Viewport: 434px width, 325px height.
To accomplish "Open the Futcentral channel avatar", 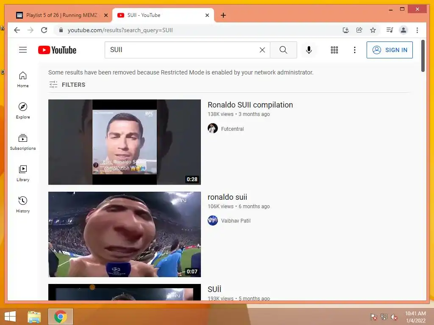I will point(213,129).
